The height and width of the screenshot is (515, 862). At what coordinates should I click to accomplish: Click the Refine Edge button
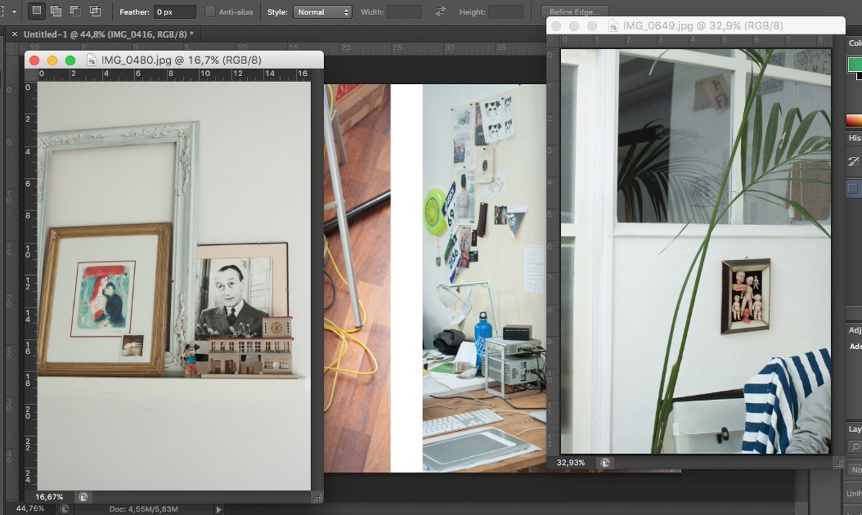pyautogui.click(x=575, y=11)
